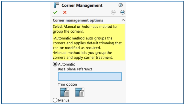Cancel with the red X icon
Screen dimensions: 185x105
pos(65,12)
